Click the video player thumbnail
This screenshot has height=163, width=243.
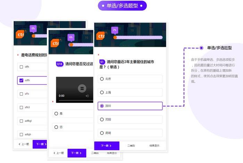pos(75,90)
